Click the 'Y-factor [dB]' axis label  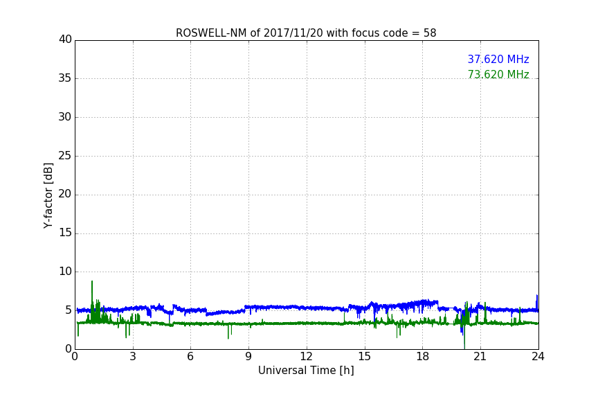(x=48, y=195)
